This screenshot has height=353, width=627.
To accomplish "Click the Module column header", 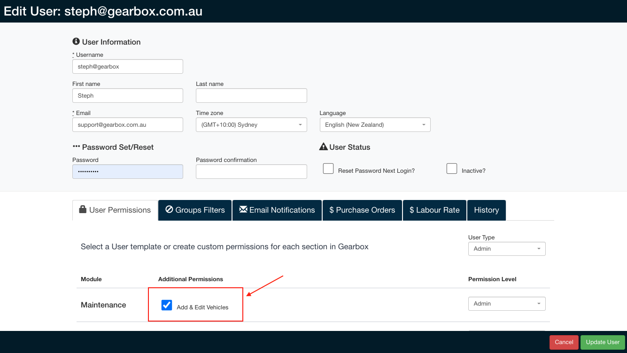I will click(x=91, y=279).
